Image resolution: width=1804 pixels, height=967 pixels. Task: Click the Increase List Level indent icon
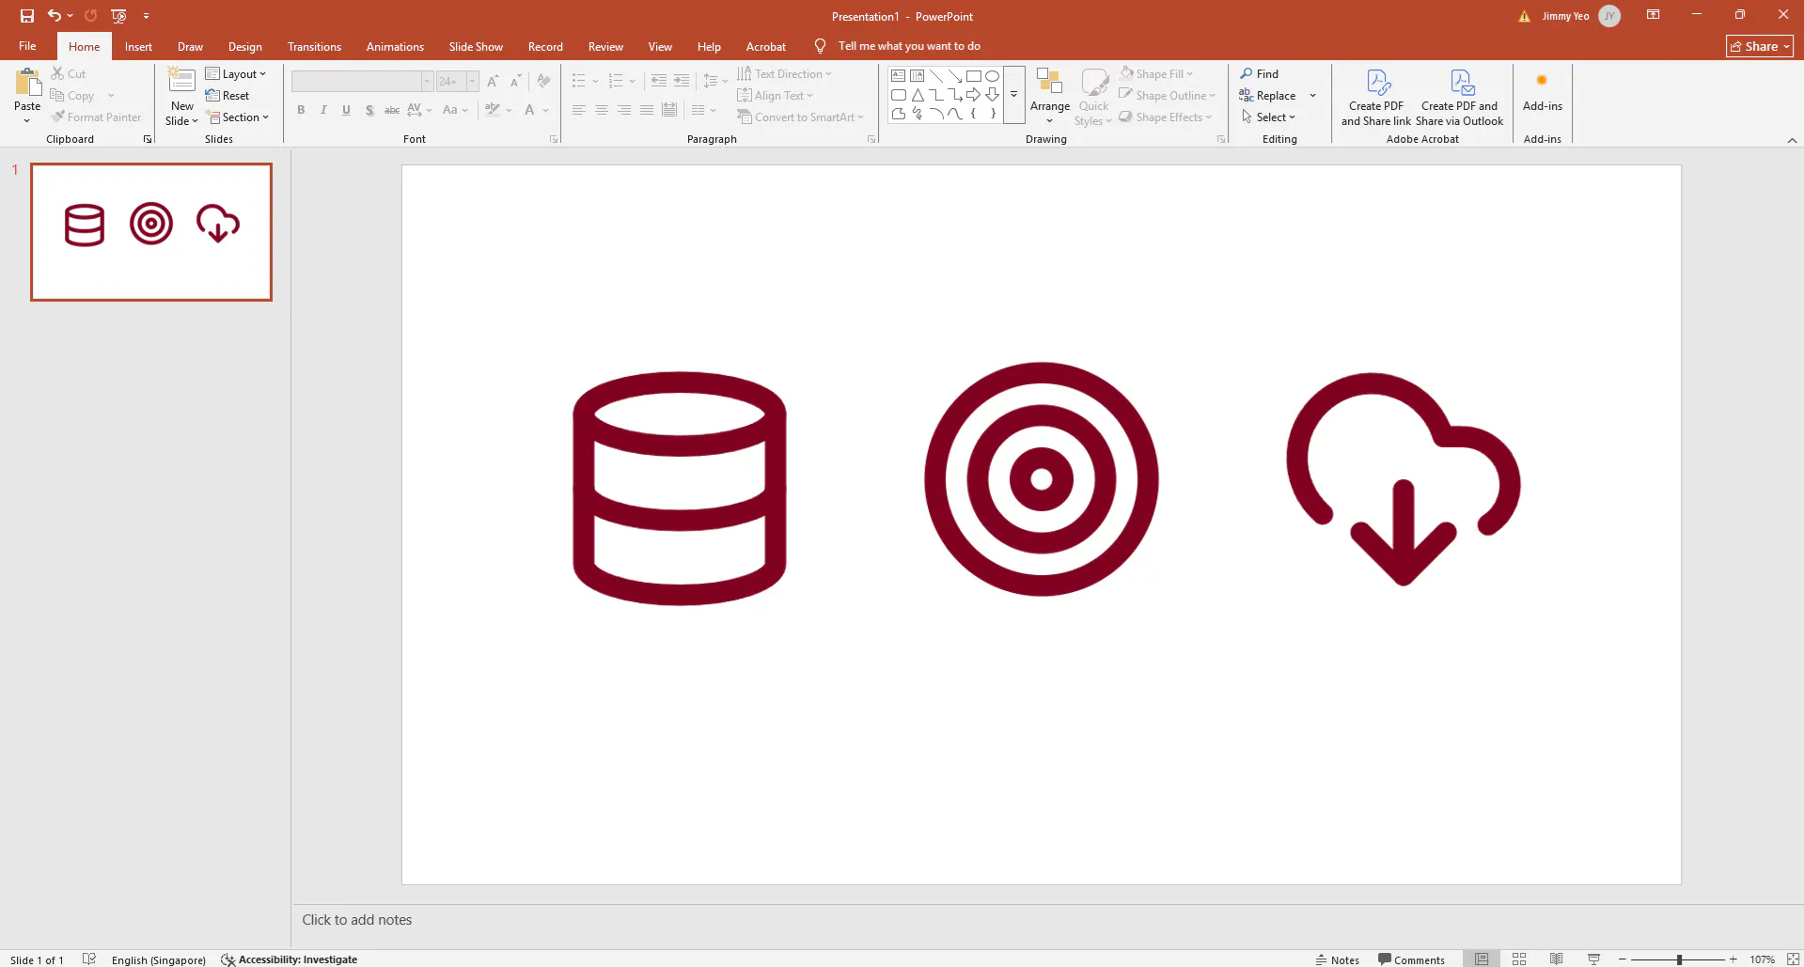click(682, 81)
